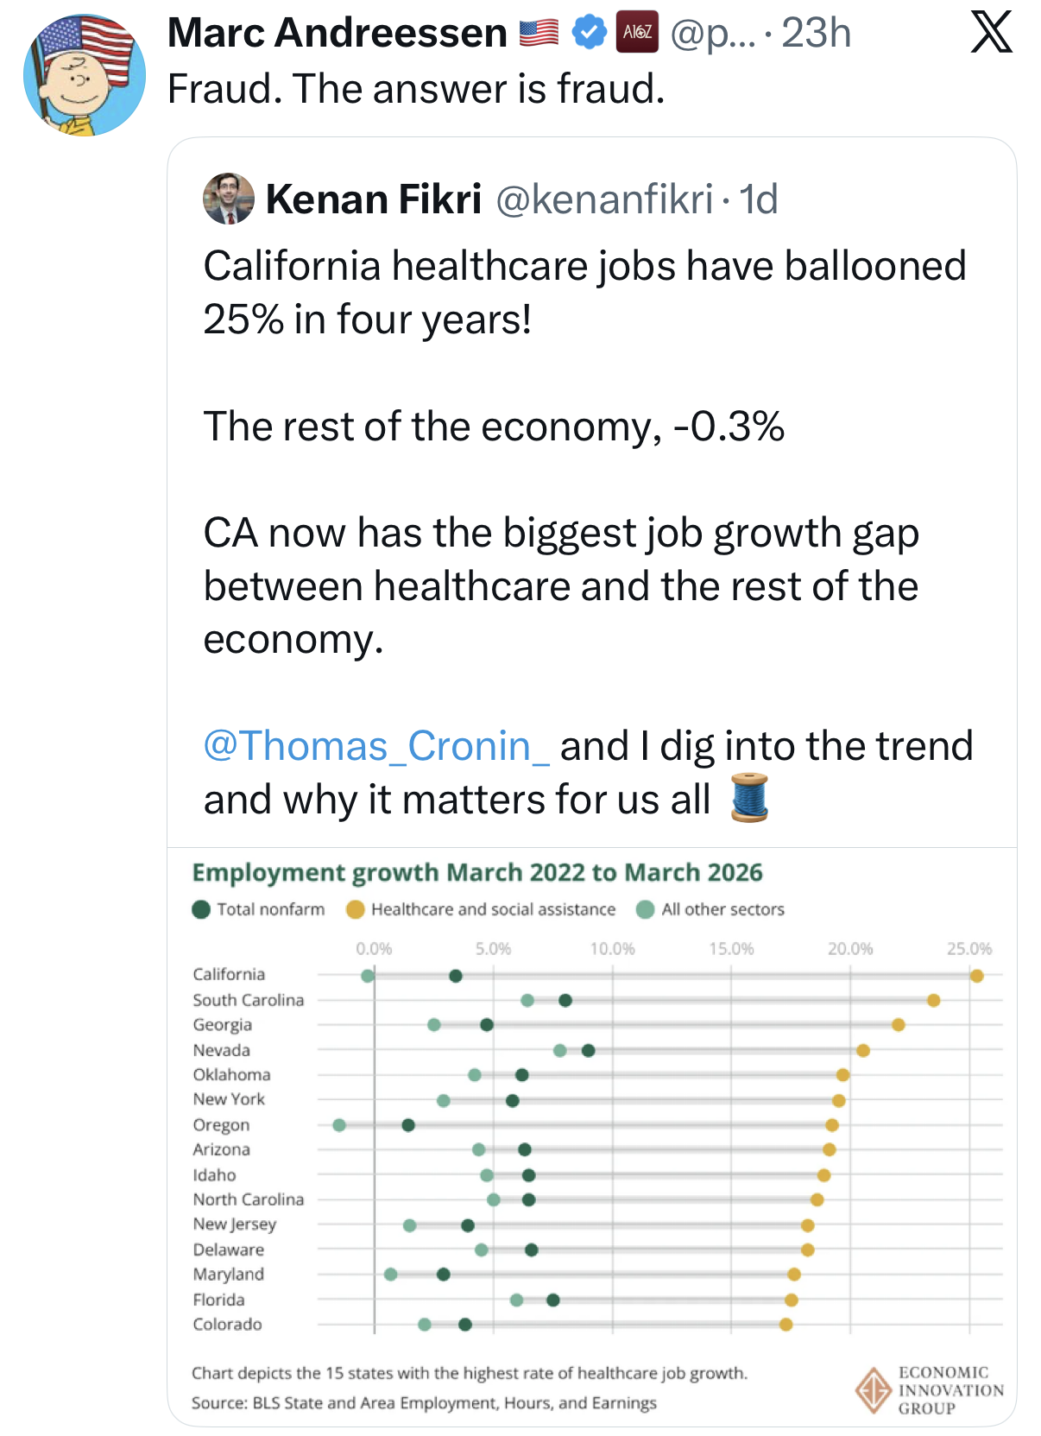
Task: Click California's healthcare growth data point
Action: click(x=976, y=976)
